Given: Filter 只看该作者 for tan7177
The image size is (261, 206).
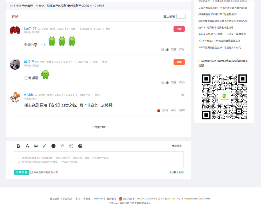Looking at the screenshot, I should click(x=86, y=29).
